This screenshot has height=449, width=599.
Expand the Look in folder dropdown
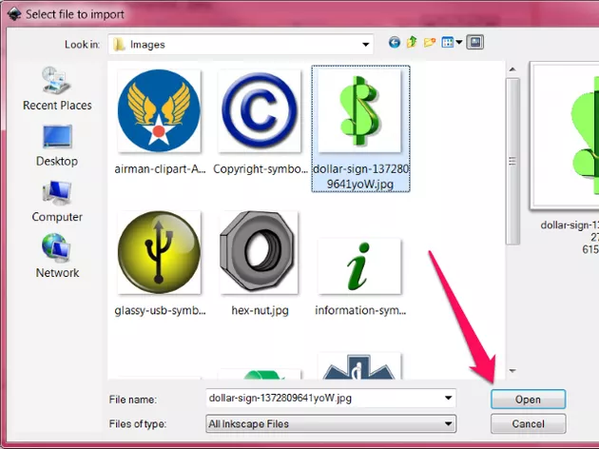365,44
